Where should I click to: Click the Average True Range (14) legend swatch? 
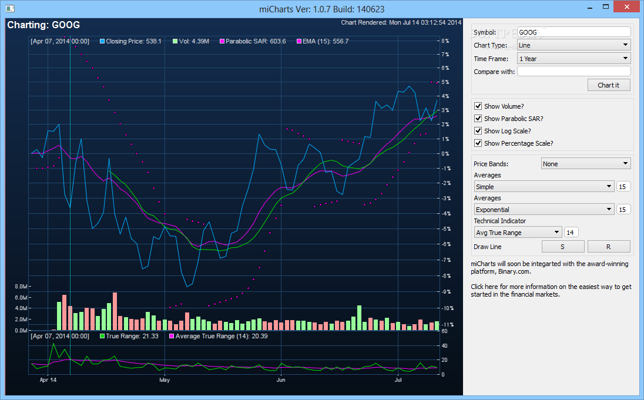tap(172, 336)
